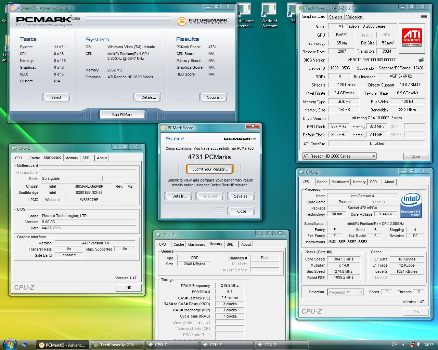
Task: Click Submit Your Results... button
Action: [x=210, y=169]
